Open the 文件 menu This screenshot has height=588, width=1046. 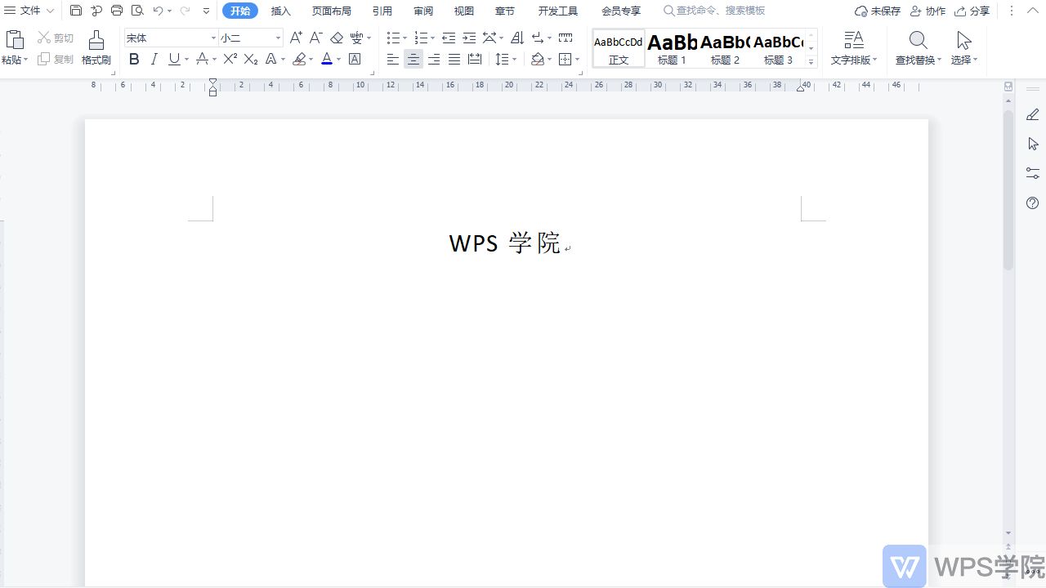pos(29,11)
